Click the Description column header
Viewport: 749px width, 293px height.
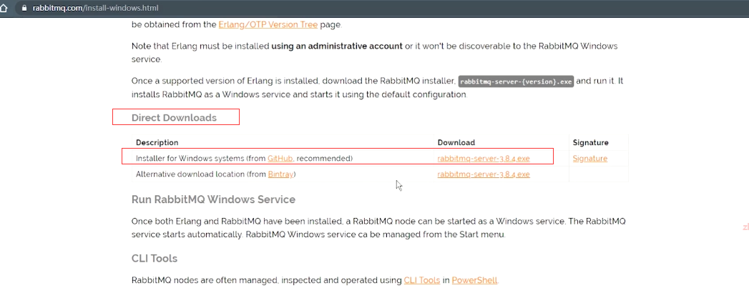click(x=157, y=142)
